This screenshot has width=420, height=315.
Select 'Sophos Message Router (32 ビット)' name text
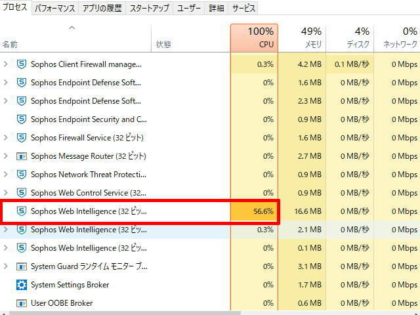tap(89, 156)
